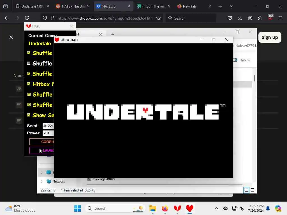Open the Pocket save icon

pos(230,18)
